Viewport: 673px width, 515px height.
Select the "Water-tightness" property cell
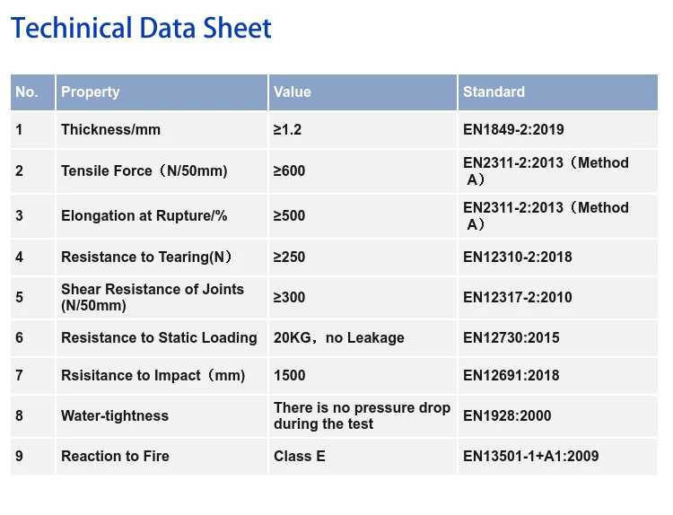point(115,415)
